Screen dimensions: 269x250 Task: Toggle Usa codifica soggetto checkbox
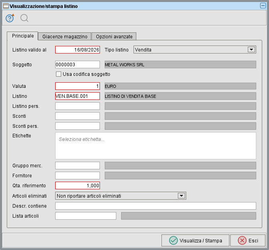point(58,74)
